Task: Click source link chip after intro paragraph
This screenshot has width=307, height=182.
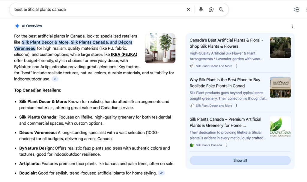Action: 55,79
